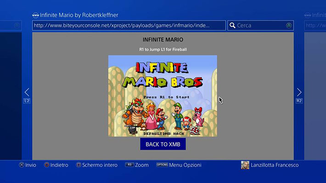Click the X button icon for Invio
The image size is (326, 183).
point(22,165)
